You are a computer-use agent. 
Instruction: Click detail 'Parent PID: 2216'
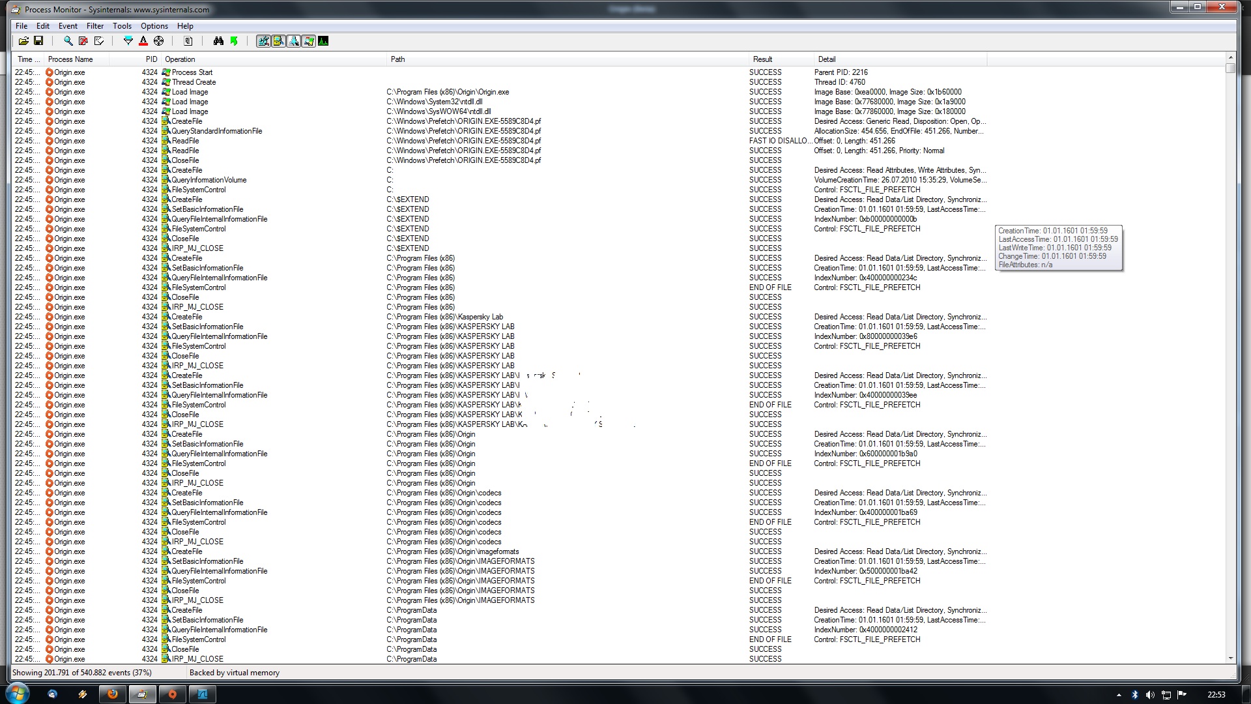[841, 72]
